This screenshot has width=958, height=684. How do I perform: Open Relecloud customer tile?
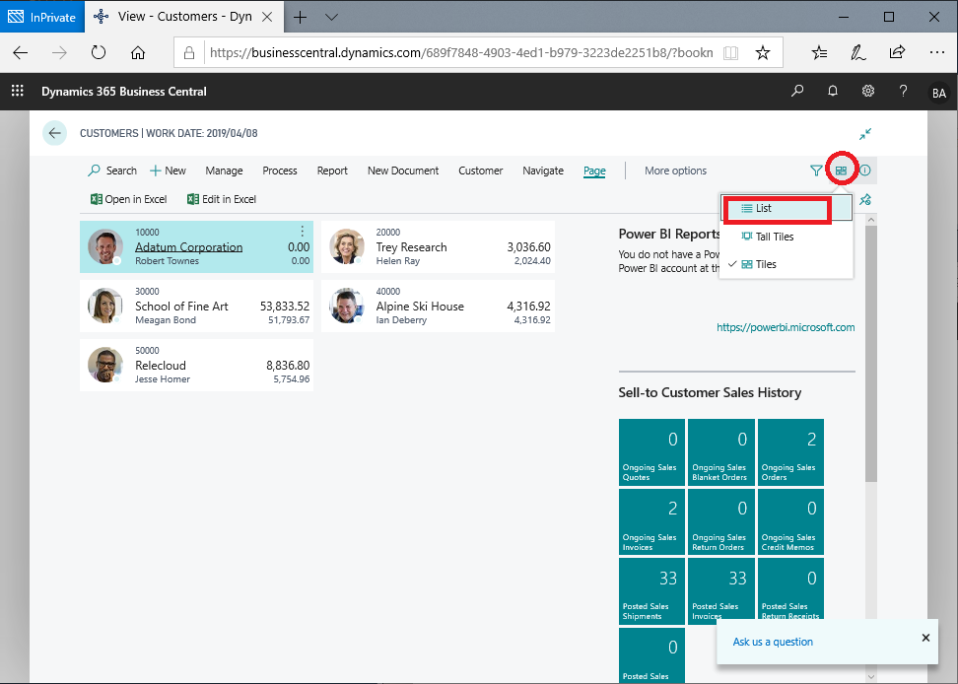coord(197,365)
